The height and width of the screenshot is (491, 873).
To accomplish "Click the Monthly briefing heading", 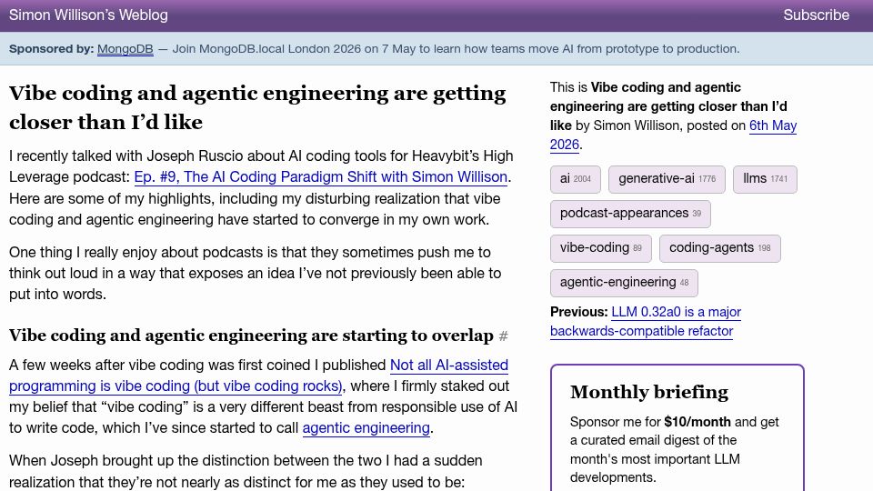I will point(648,392).
